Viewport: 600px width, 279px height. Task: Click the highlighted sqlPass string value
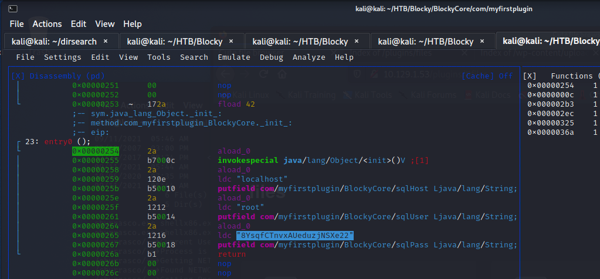pos(296,236)
